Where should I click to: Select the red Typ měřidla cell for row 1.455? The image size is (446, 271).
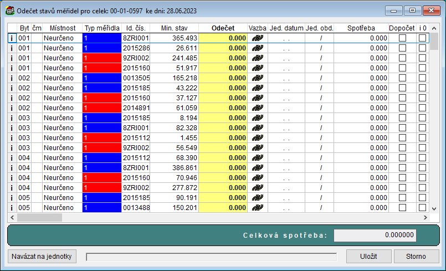101,138
